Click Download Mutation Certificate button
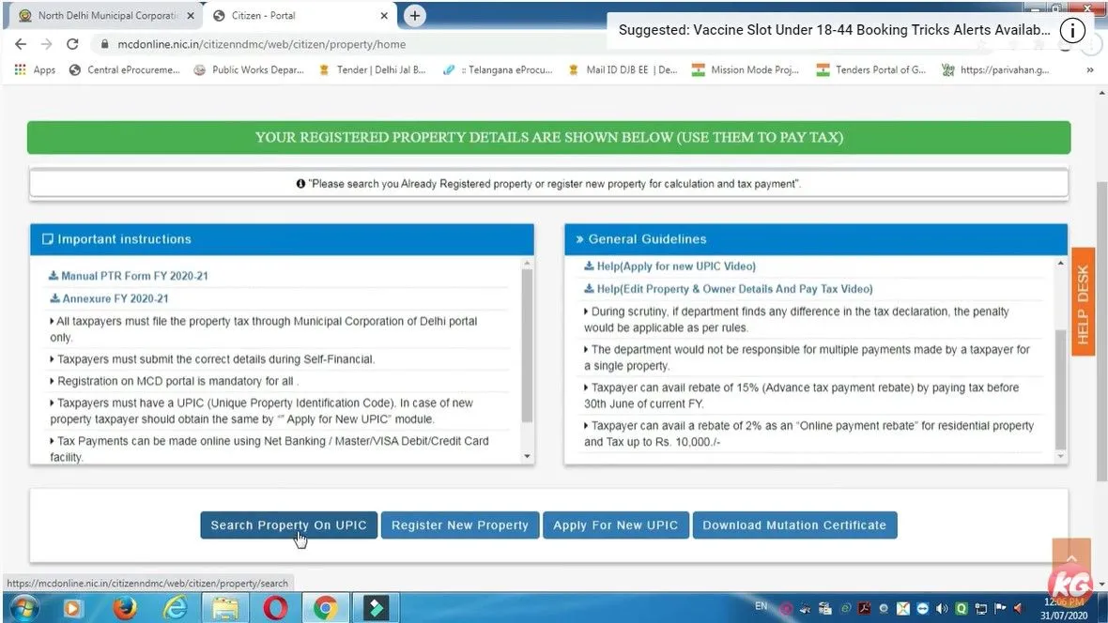This screenshot has height=623, width=1108. tap(794, 525)
